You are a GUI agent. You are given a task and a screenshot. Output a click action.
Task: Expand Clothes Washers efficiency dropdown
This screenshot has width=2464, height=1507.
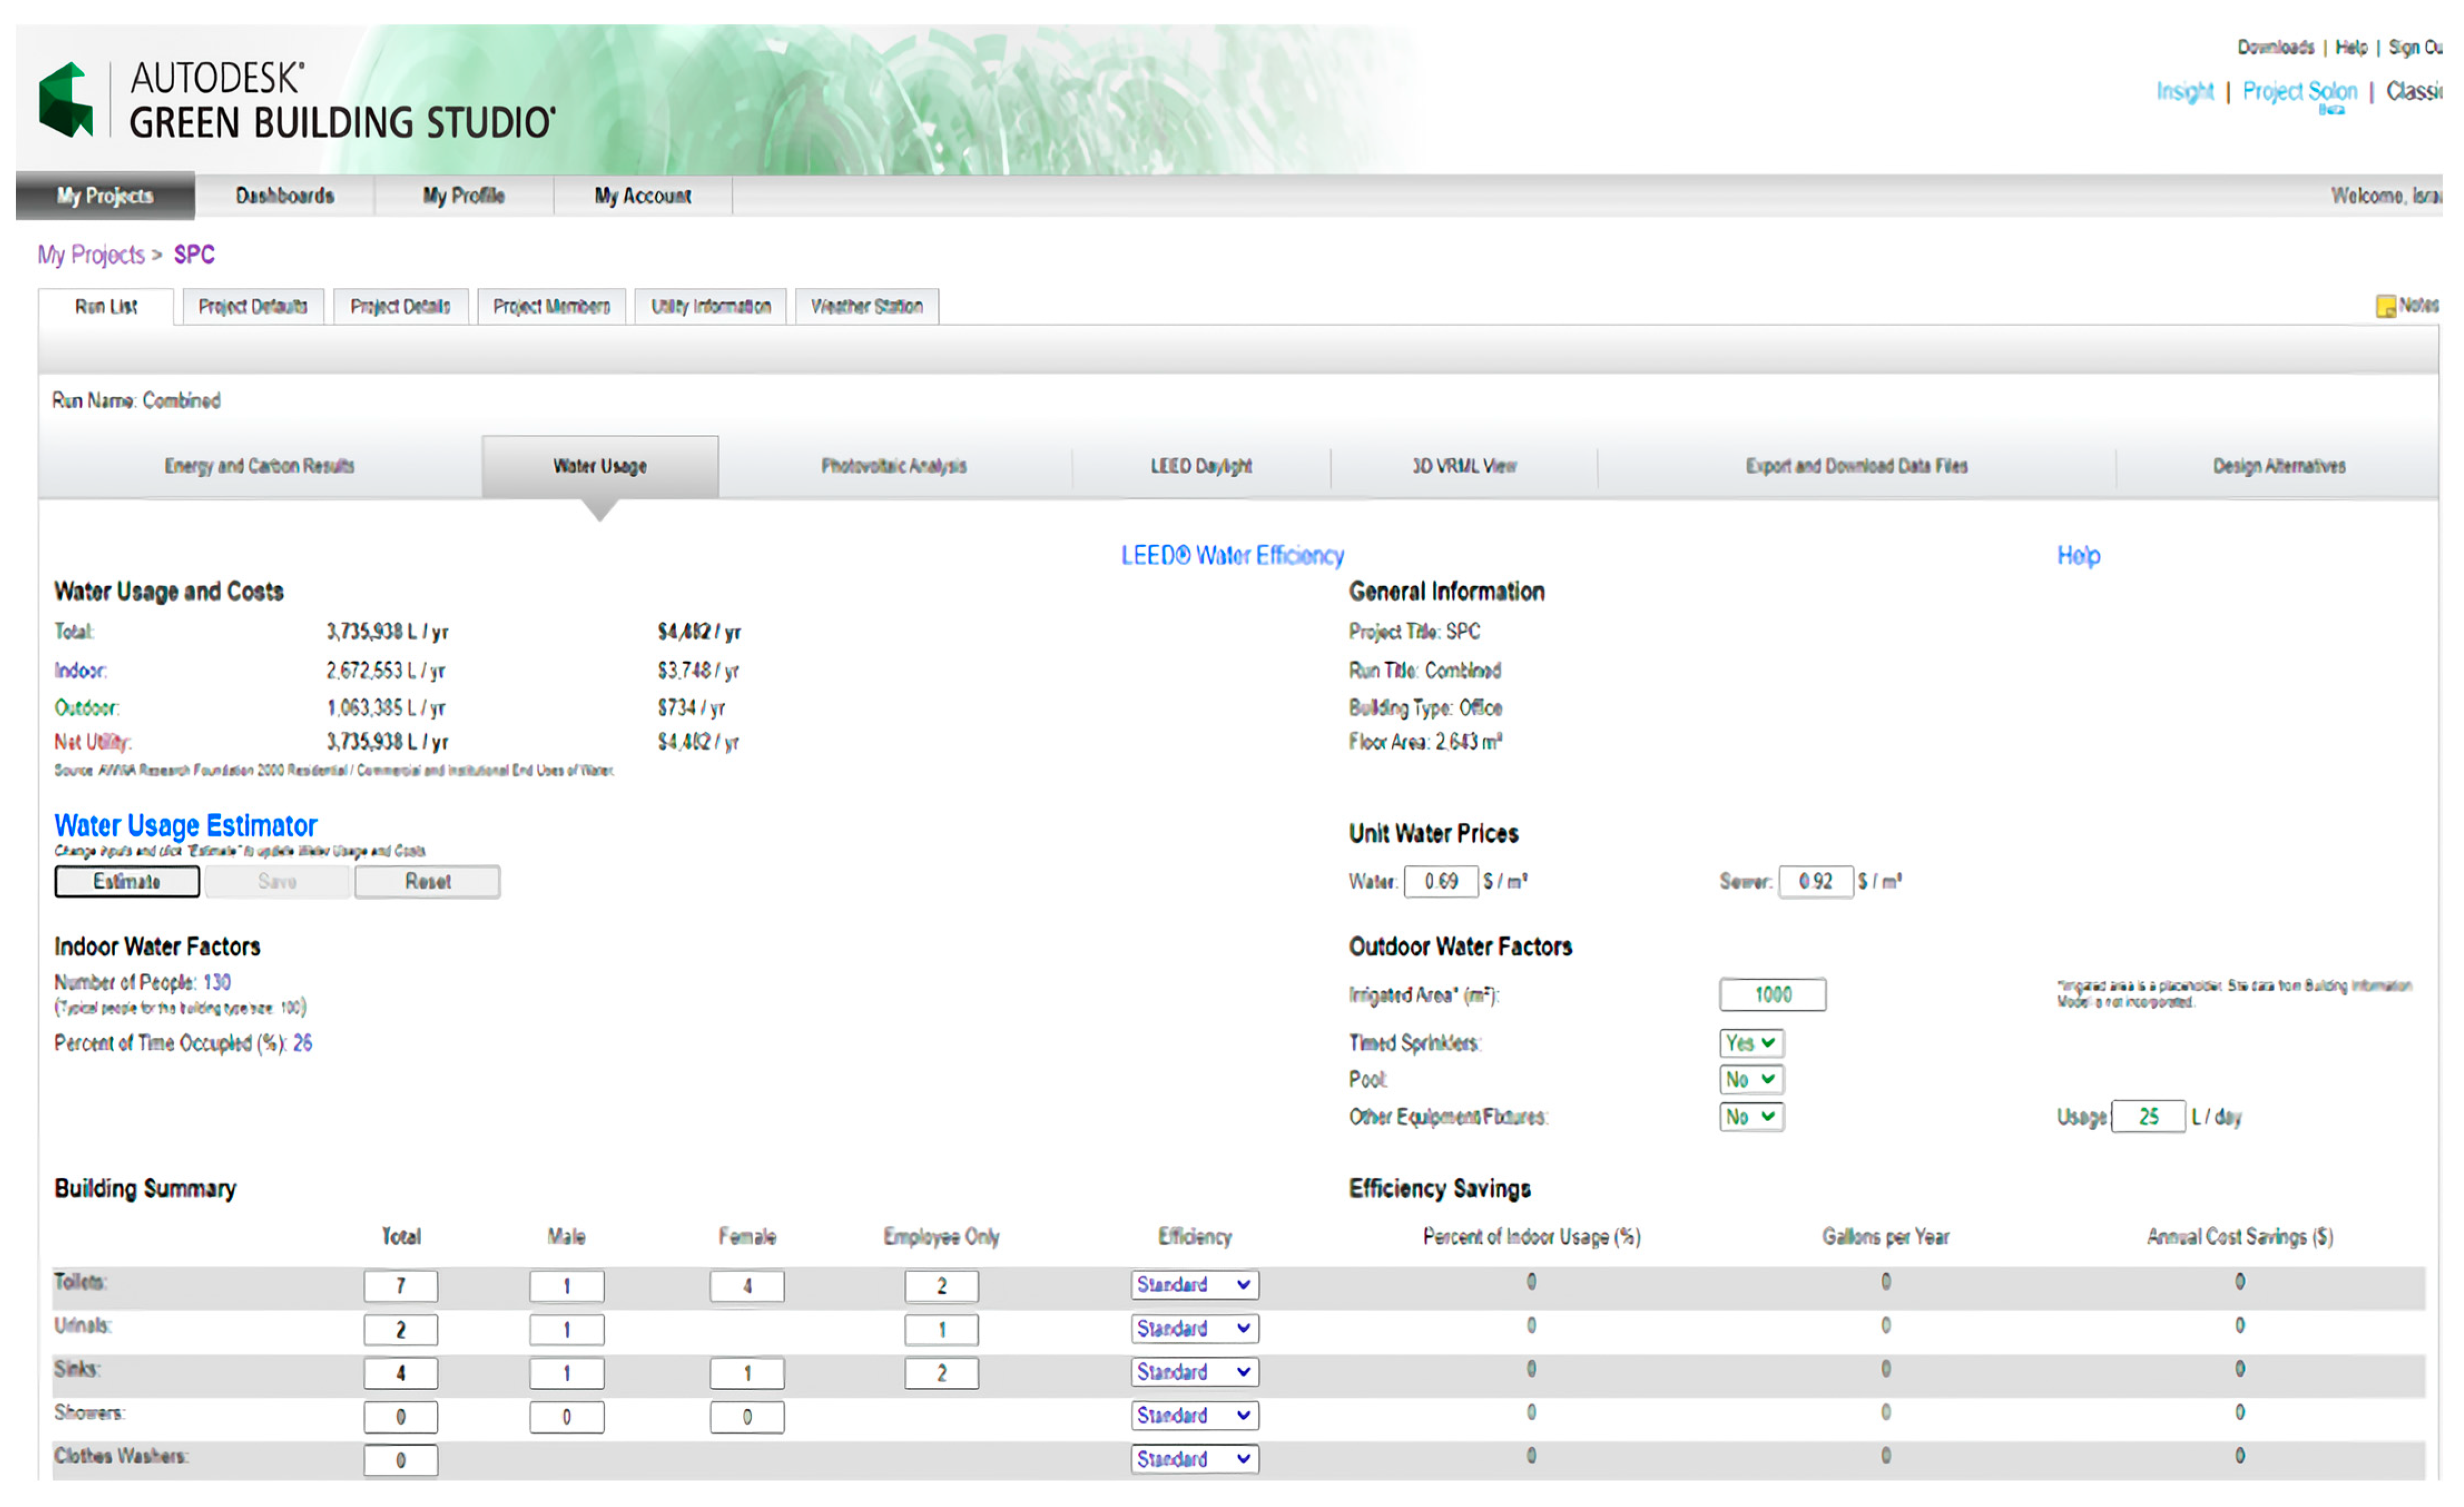(1194, 1459)
